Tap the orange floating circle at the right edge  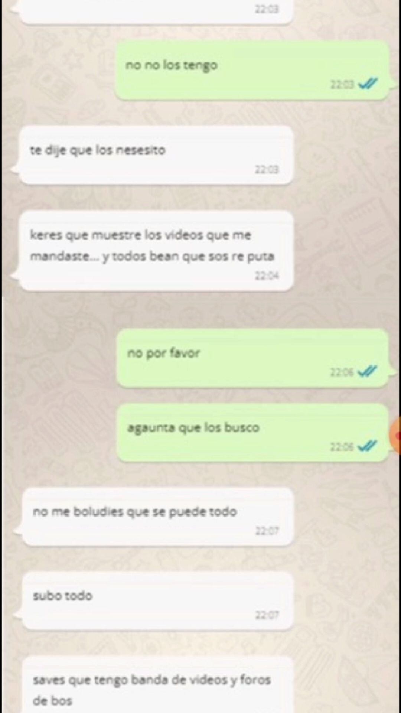tap(396, 436)
